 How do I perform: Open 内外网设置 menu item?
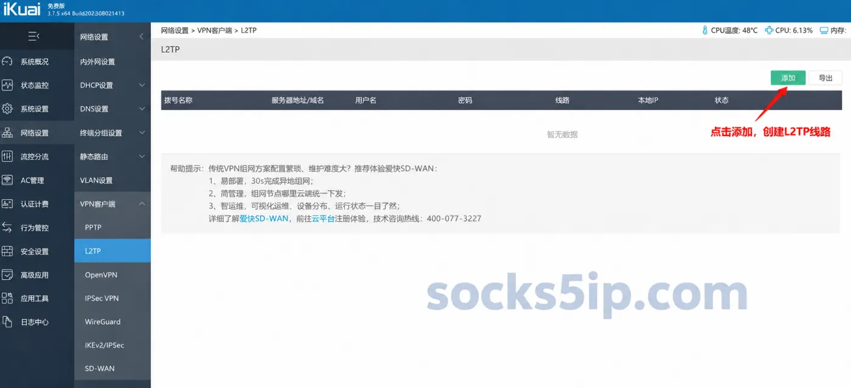(112, 61)
